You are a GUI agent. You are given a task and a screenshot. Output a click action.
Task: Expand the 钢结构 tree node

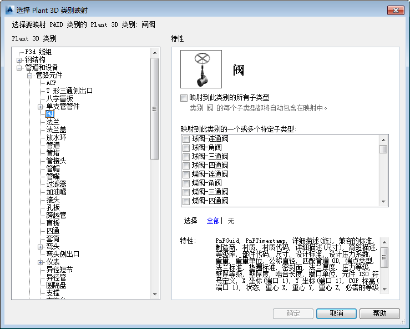pos(19,60)
